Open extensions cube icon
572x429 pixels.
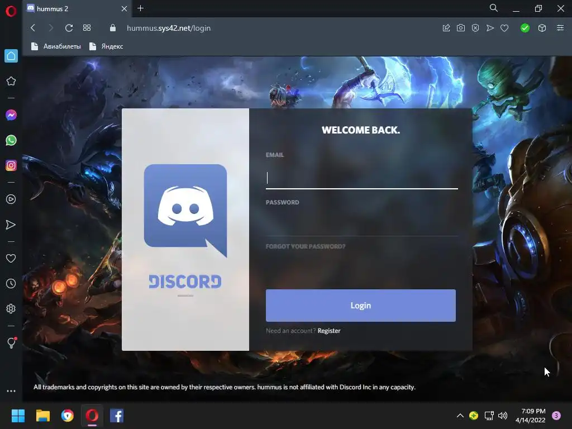tap(542, 28)
